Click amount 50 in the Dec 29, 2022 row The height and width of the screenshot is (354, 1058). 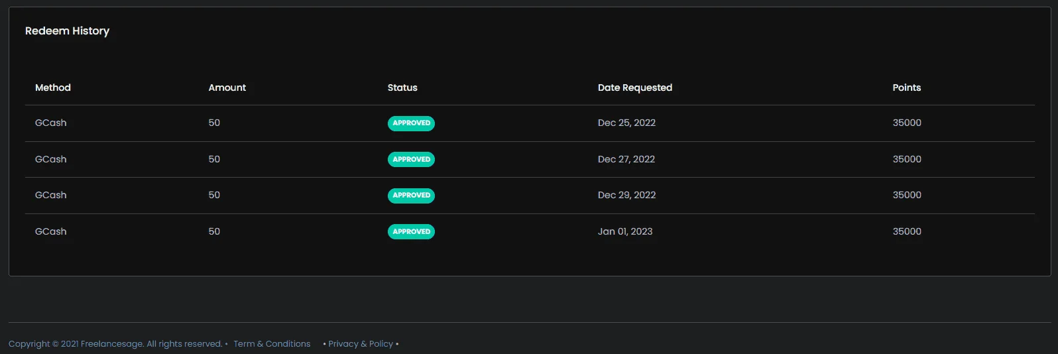(214, 195)
